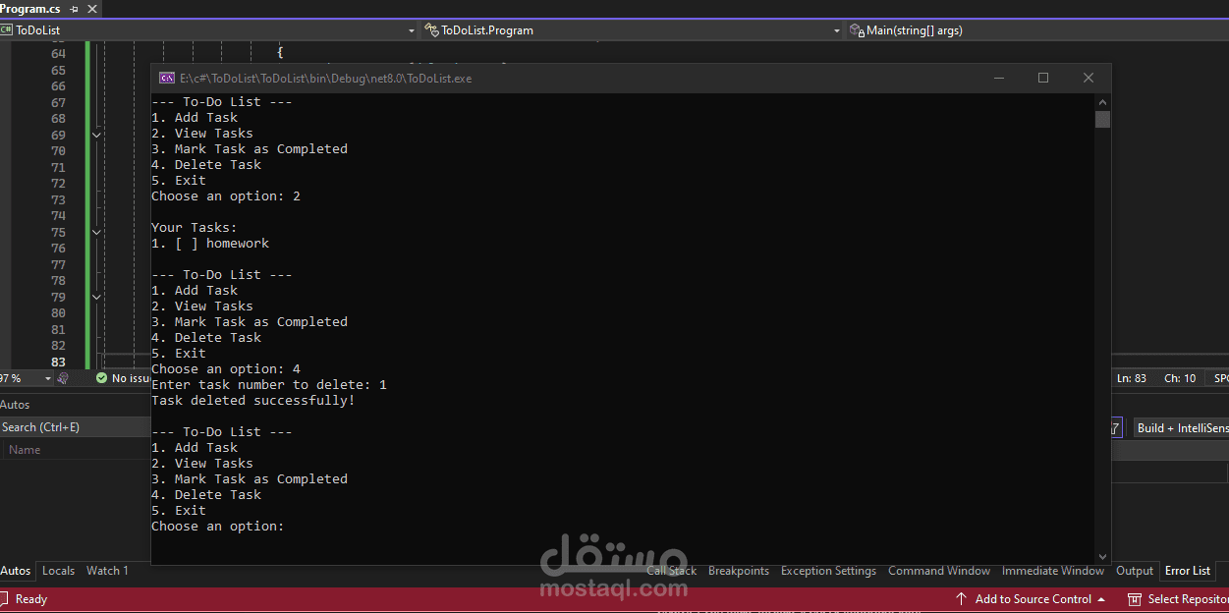This screenshot has height=613, width=1229.
Task: Click the console scrollbar down arrow
Action: (1103, 557)
